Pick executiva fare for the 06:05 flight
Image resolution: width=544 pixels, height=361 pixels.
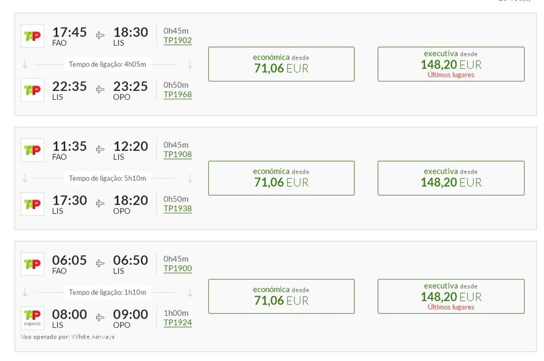click(450, 295)
